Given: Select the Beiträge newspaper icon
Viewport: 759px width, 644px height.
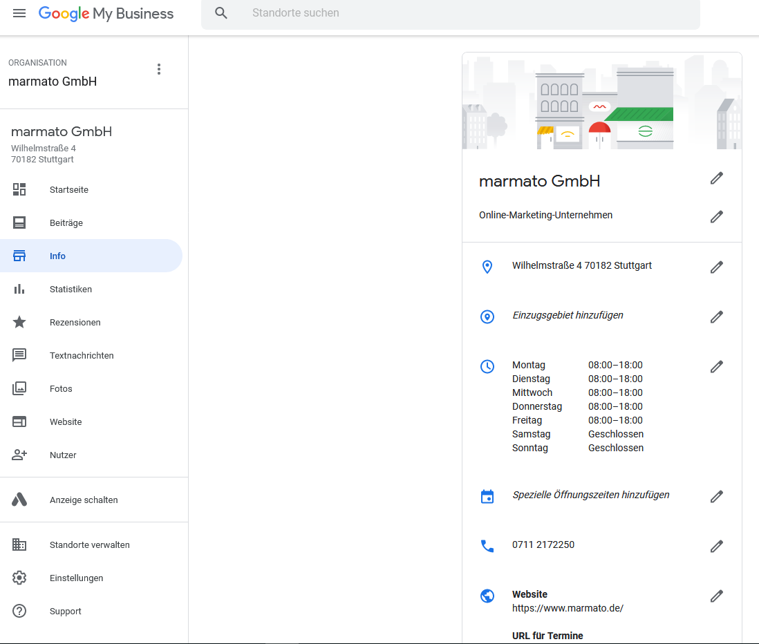Looking at the screenshot, I should (19, 222).
